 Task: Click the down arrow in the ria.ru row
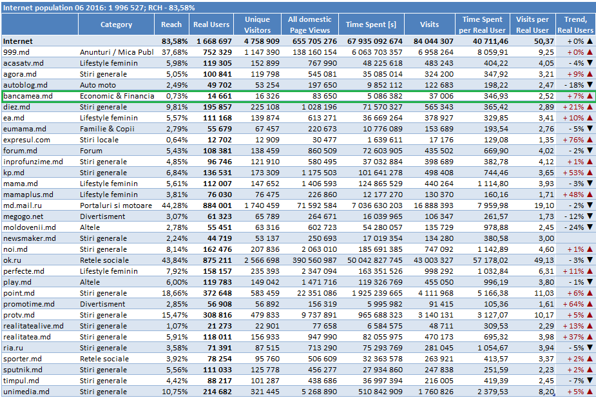pyautogui.click(x=590, y=348)
